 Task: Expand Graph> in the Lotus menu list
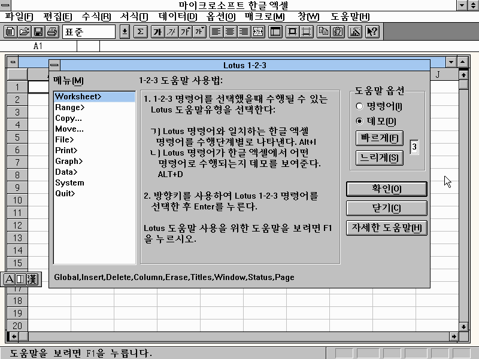pyautogui.click(x=95, y=161)
